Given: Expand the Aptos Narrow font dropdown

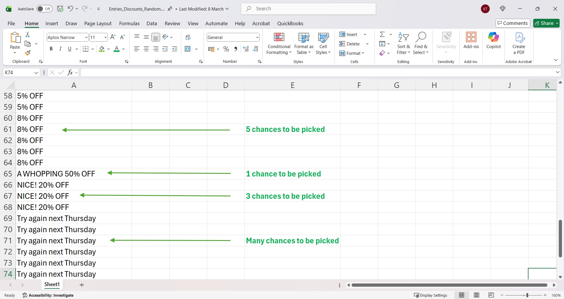Looking at the screenshot, I should tap(86, 38).
